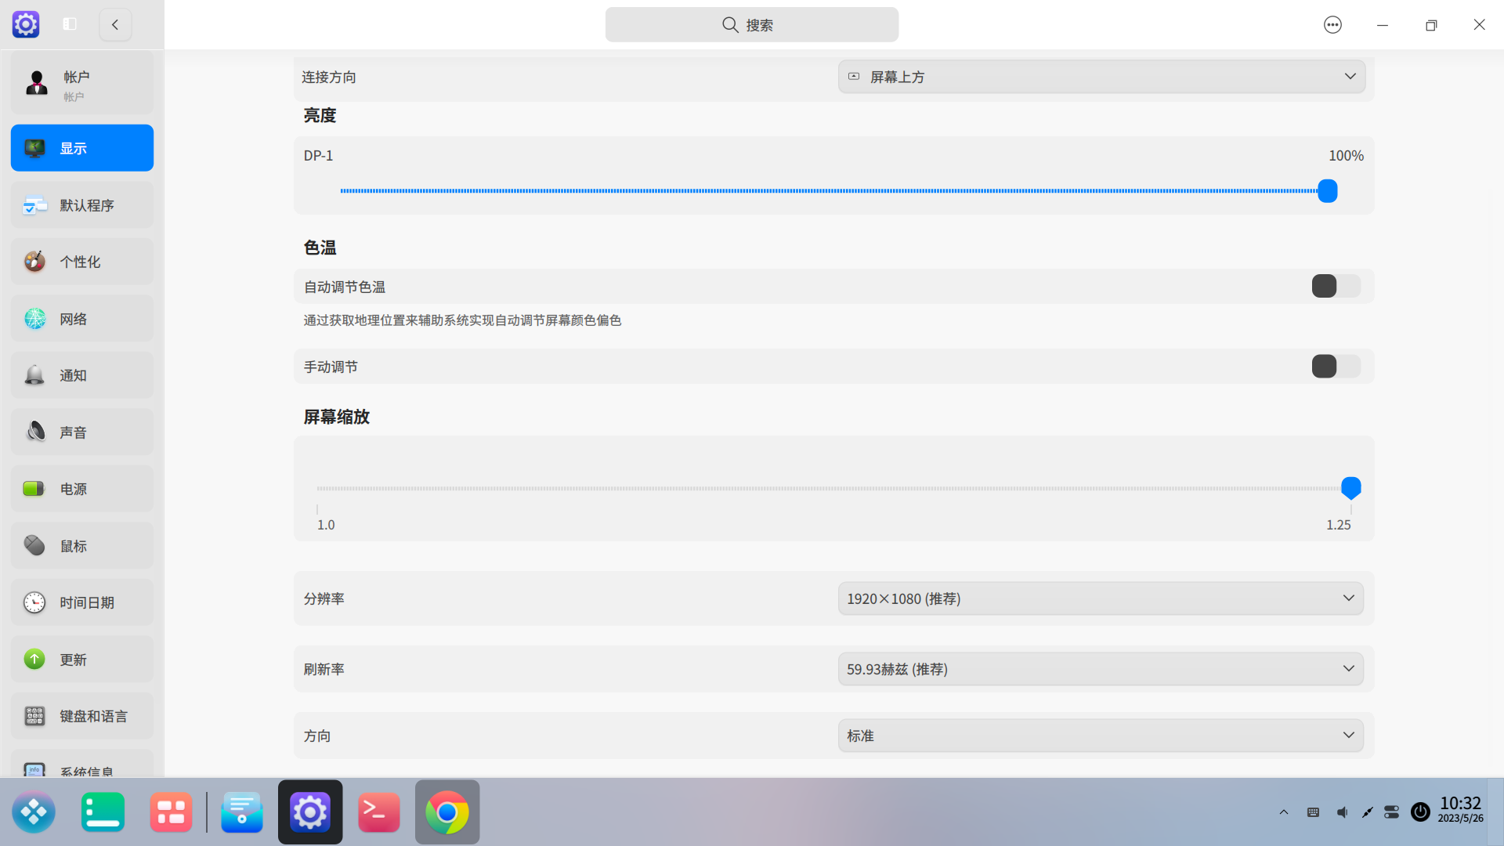Turn on the 手动调节 color temperature switch
Image resolution: width=1504 pixels, height=846 pixels.
(1336, 367)
